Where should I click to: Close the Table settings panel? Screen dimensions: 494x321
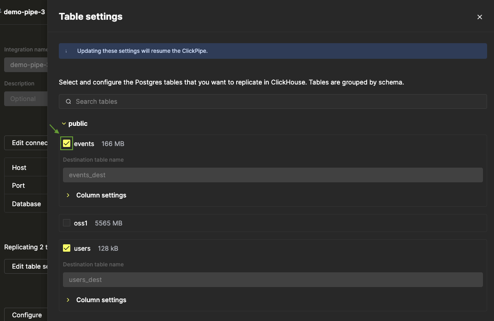479,17
